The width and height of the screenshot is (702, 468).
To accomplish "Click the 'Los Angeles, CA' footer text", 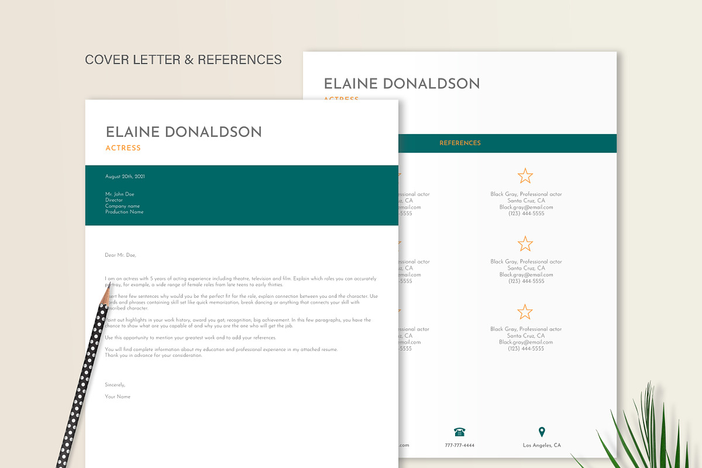I will [542, 446].
